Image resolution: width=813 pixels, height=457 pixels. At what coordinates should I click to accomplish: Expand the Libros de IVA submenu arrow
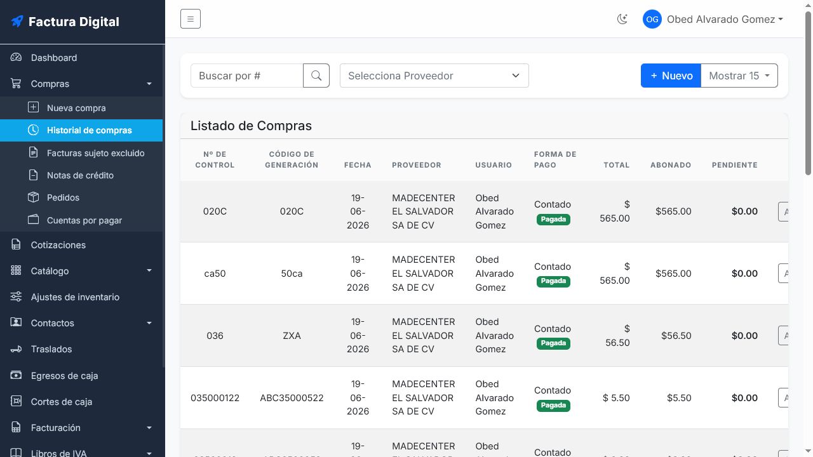pyautogui.click(x=149, y=453)
